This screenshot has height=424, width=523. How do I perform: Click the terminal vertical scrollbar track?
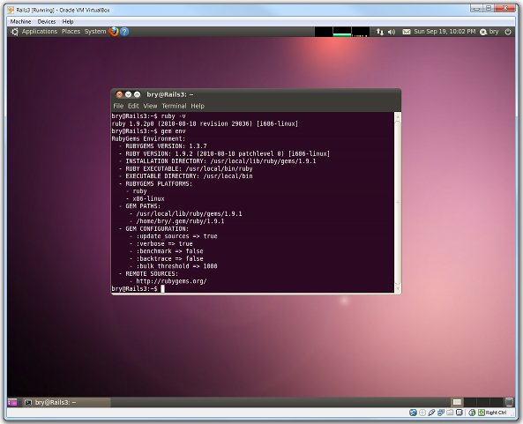tap(398, 203)
